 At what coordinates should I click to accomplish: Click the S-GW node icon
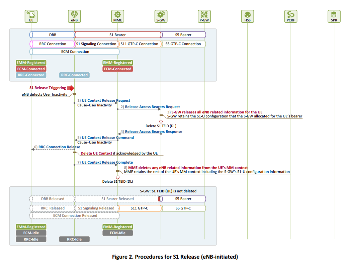click(161, 16)
